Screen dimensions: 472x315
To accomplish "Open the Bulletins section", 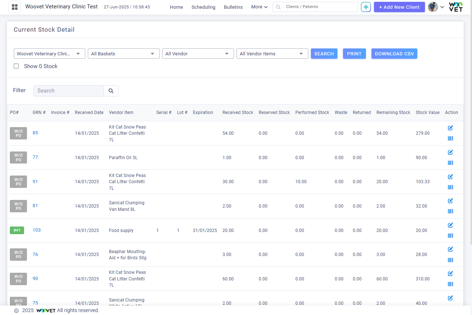I will pos(233,7).
